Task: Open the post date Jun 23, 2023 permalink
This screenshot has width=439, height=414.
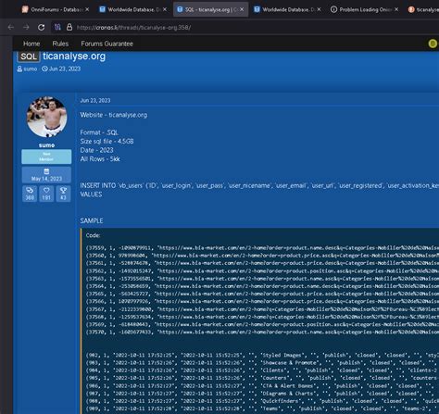Action: (95, 101)
